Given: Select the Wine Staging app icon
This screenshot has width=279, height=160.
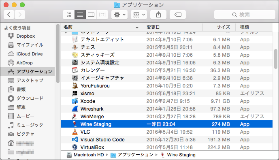Looking at the screenshot, I should click(75, 124).
